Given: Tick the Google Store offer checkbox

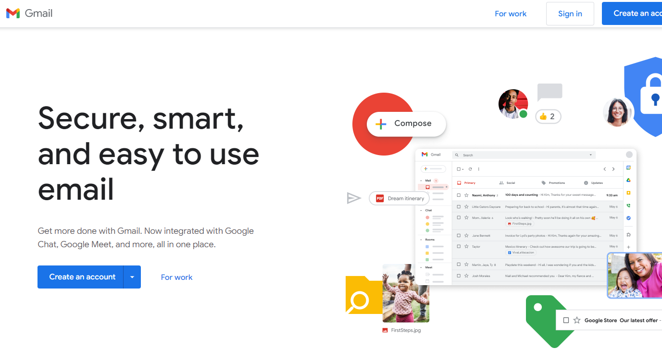Looking at the screenshot, I should point(566,320).
